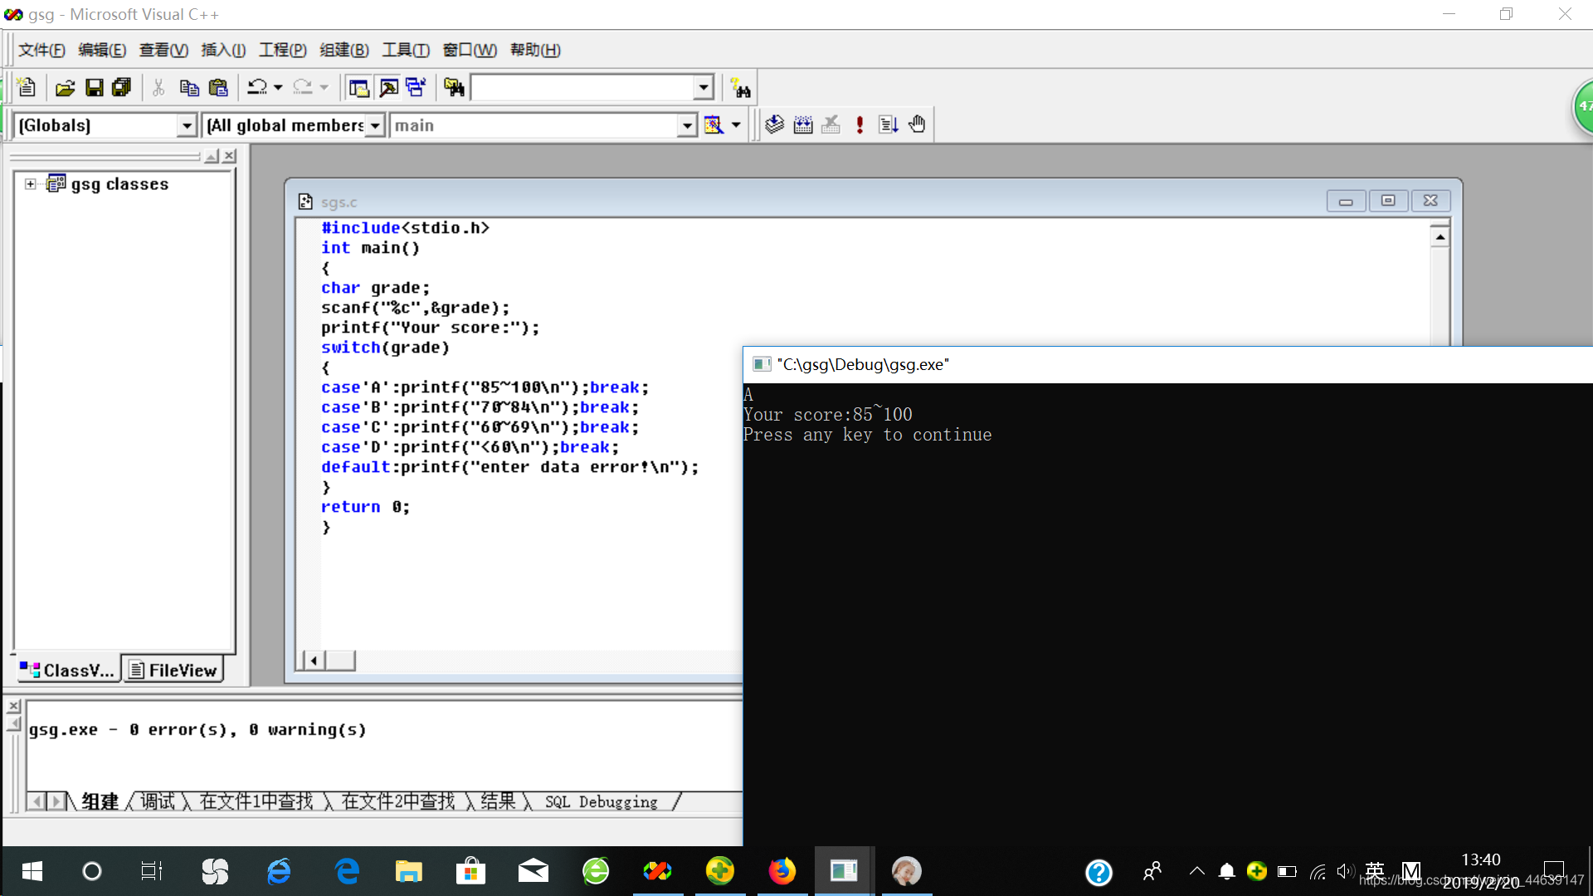This screenshot has height=896, width=1593.
Task: Click the Paste clipboard icon
Action: (x=218, y=87)
